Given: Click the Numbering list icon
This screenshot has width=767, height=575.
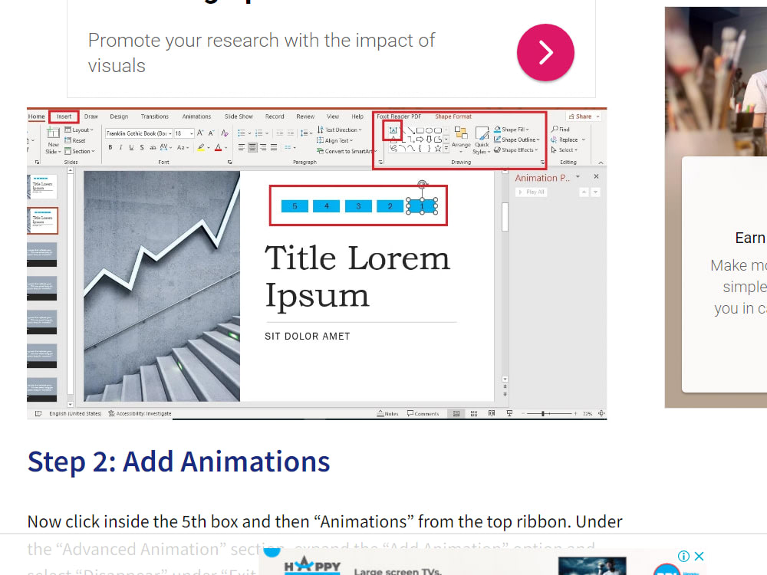Looking at the screenshot, I should click(x=259, y=133).
